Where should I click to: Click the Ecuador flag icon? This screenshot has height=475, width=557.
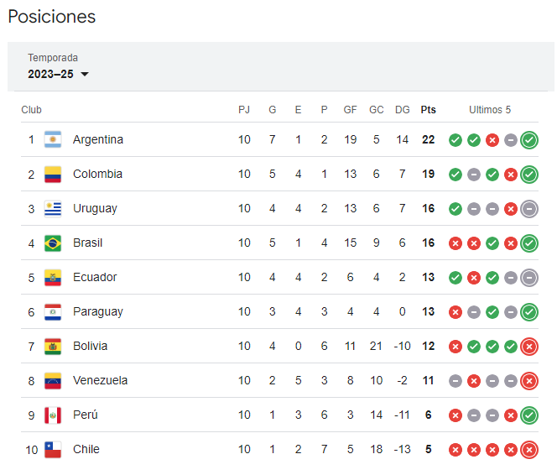[53, 277]
